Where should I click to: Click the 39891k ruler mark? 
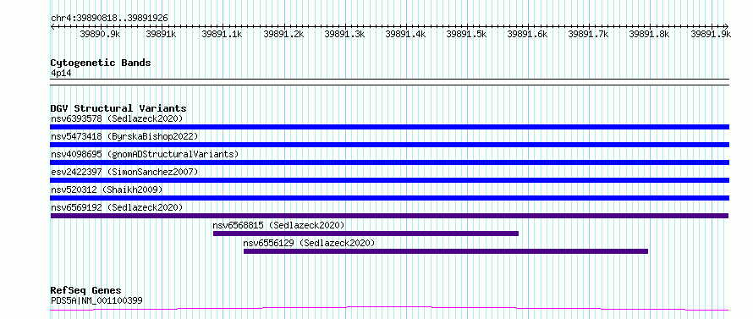pyautogui.click(x=161, y=34)
